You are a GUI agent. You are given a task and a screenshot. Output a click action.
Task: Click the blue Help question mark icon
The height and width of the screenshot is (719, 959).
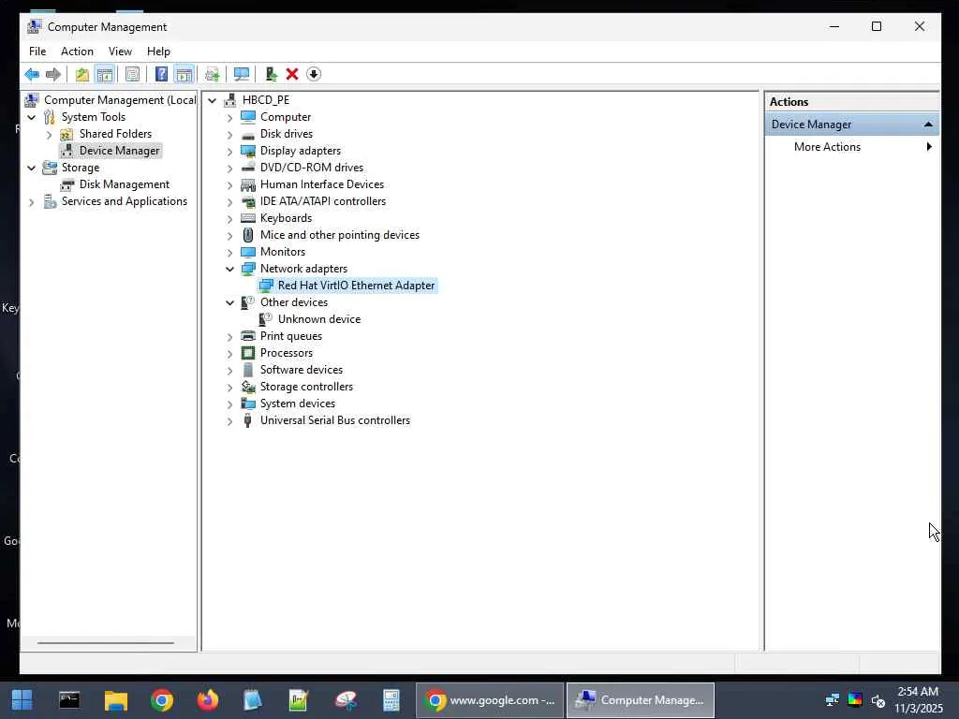coord(161,75)
